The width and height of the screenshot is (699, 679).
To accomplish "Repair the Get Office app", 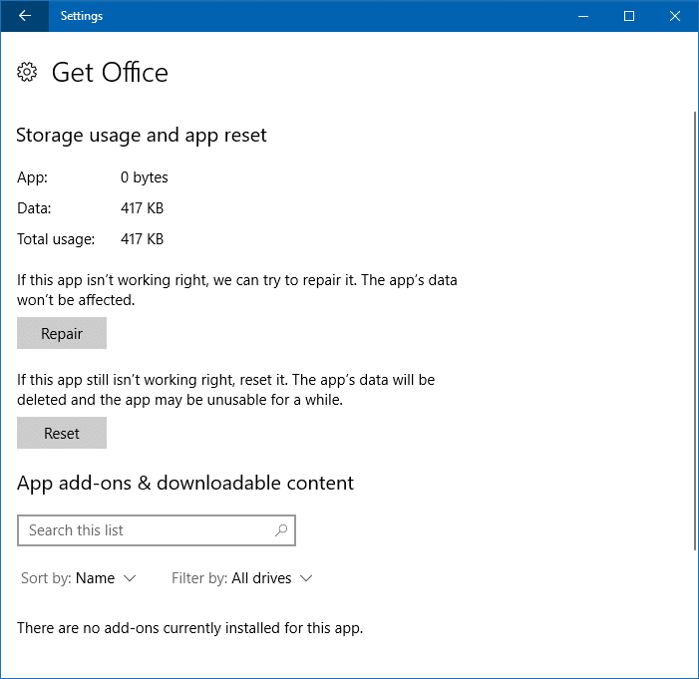I will (x=62, y=333).
